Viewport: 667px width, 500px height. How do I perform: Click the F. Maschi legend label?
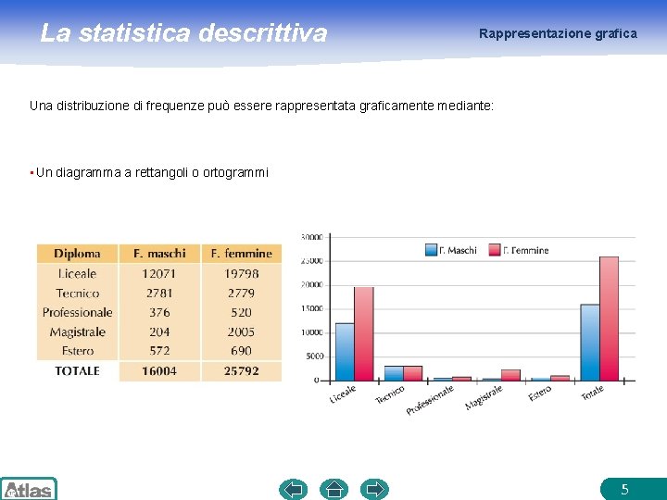tap(458, 250)
